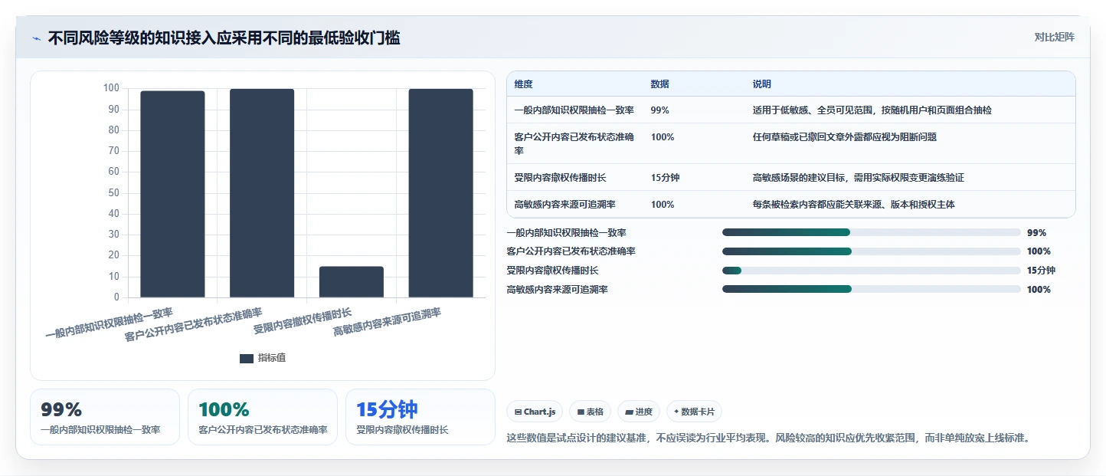Click the green 100% data card

click(263, 417)
